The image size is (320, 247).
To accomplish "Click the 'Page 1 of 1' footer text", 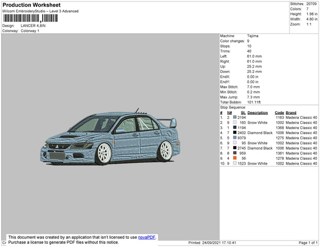I will coord(308,243).
